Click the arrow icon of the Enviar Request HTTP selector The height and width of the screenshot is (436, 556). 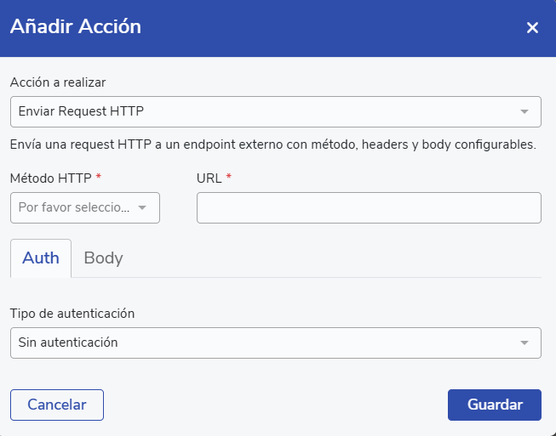pos(524,111)
